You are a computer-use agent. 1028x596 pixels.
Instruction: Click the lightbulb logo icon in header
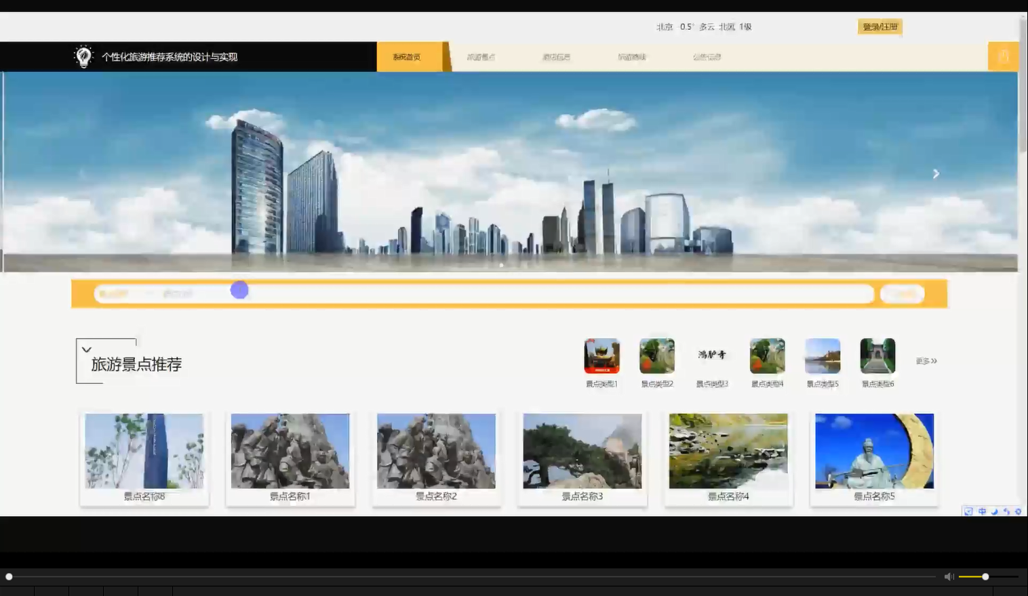[83, 57]
